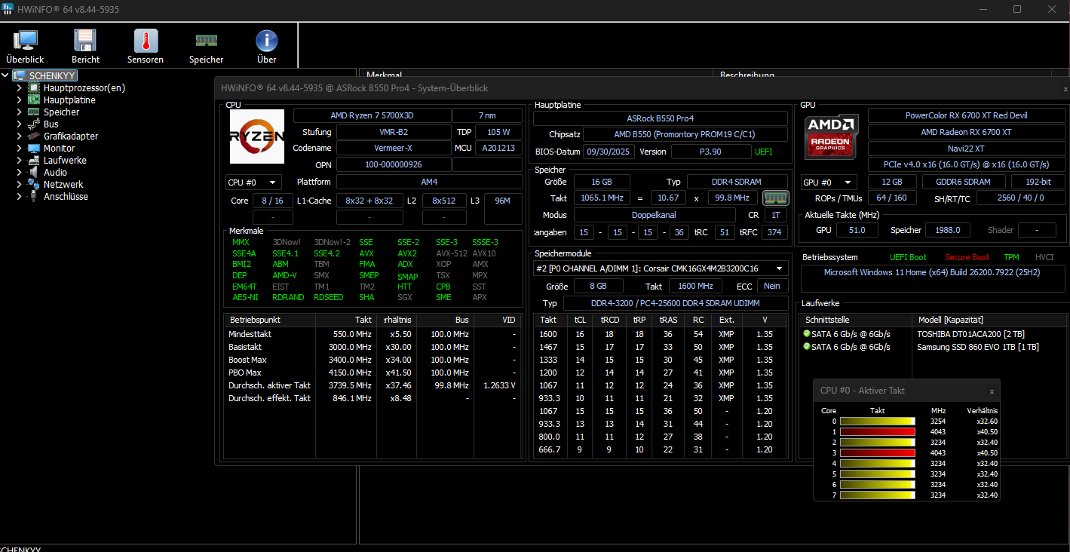Select the Anschlüsse tree item
The height and width of the screenshot is (552, 1070).
pyautogui.click(x=66, y=196)
